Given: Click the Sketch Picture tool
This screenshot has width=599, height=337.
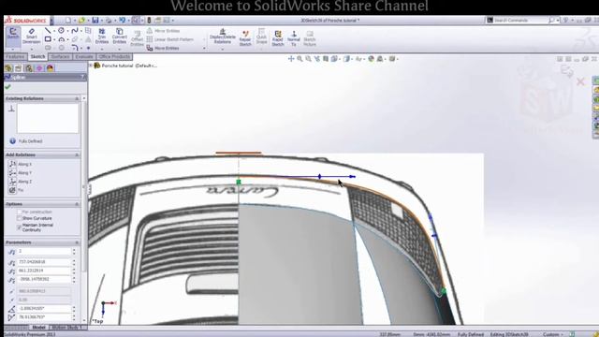Looking at the screenshot, I should 310,38.
